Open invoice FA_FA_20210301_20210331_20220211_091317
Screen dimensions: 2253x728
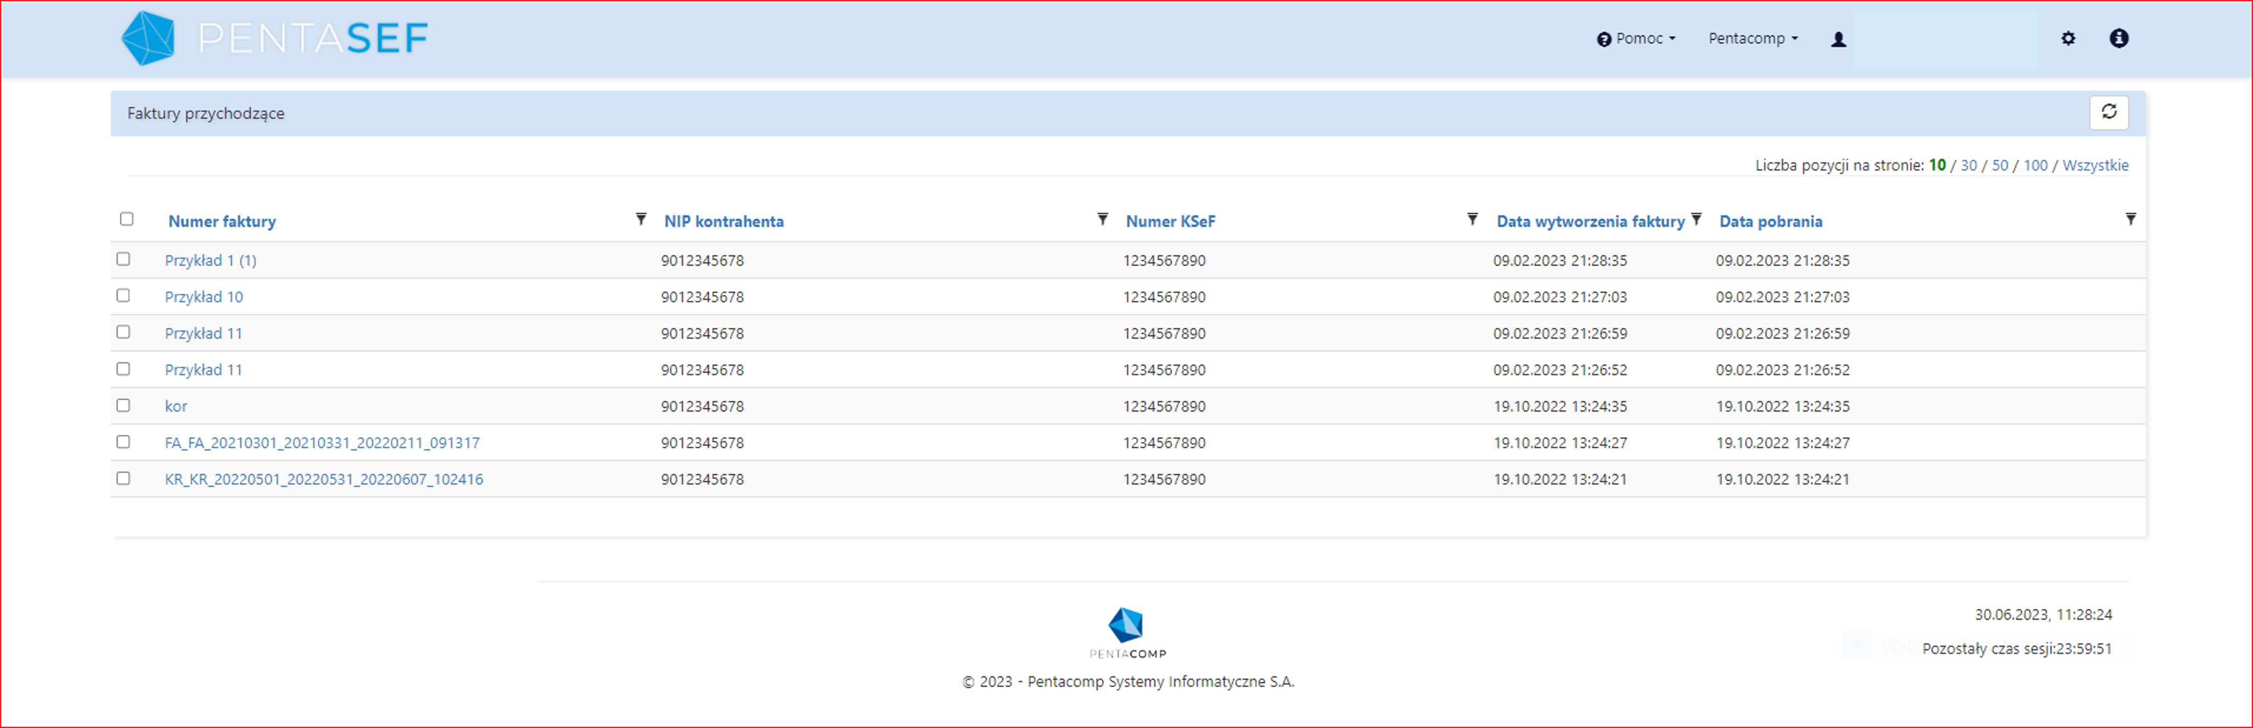click(322, 443)
